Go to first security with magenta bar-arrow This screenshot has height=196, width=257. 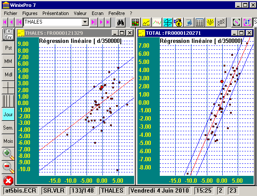pyautogui.click(x=5, y=22)
